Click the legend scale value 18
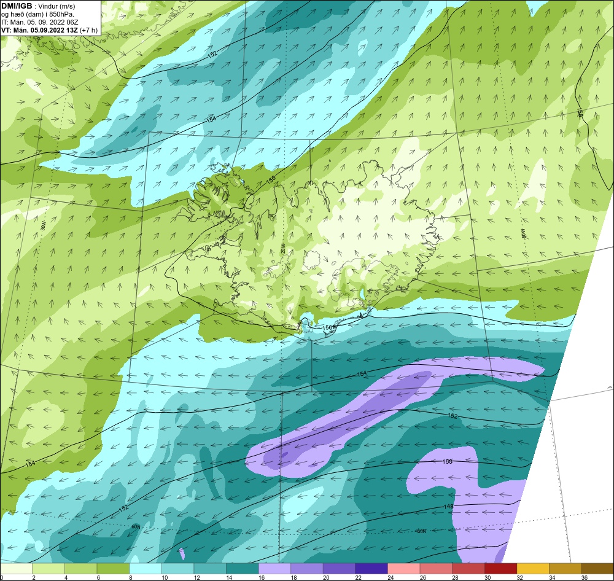 pos(293,577)
